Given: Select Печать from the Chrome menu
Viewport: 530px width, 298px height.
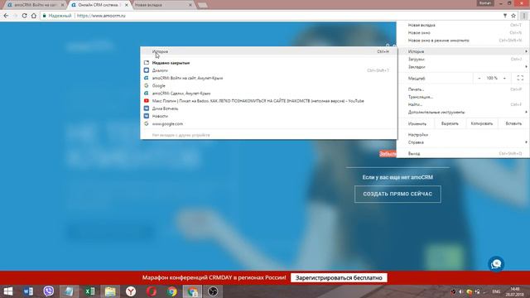Looking at the screenshot, I should tap(463, 89).
